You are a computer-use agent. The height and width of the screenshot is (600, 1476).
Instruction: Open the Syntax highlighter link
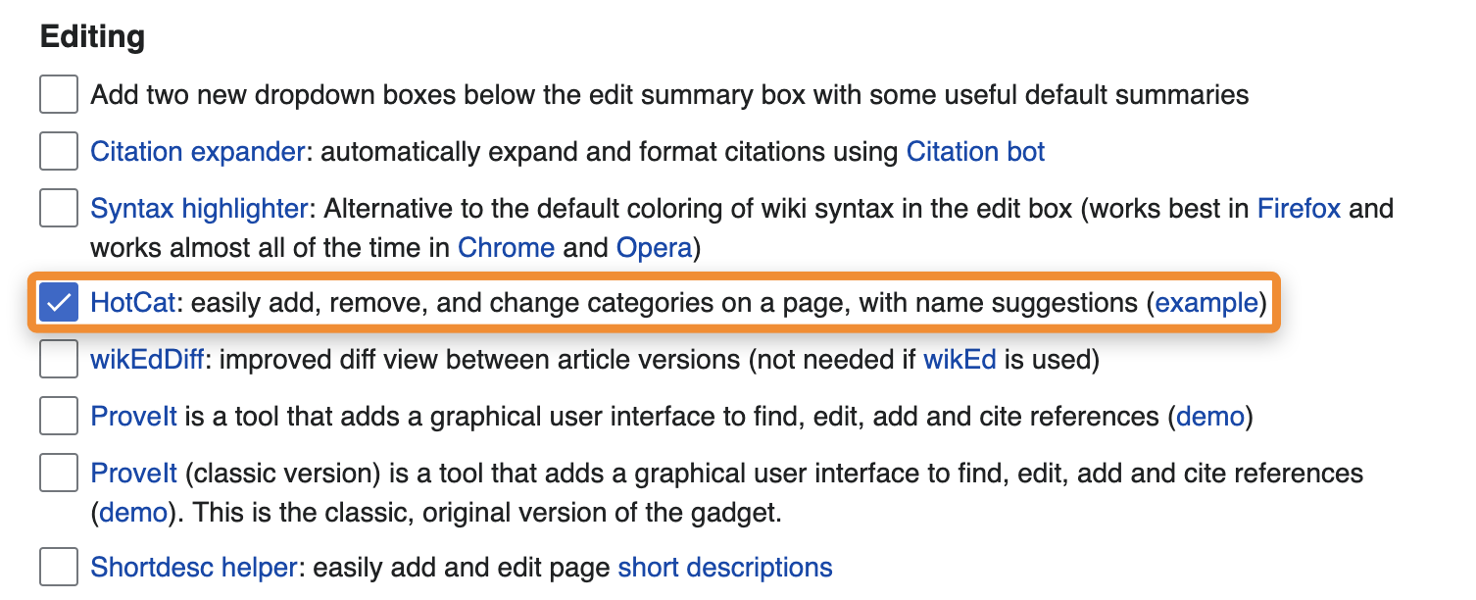coord(199,209)
